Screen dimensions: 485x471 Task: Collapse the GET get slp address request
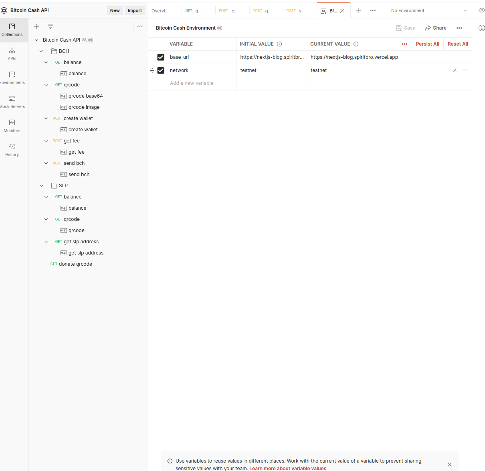pos(46,242)
